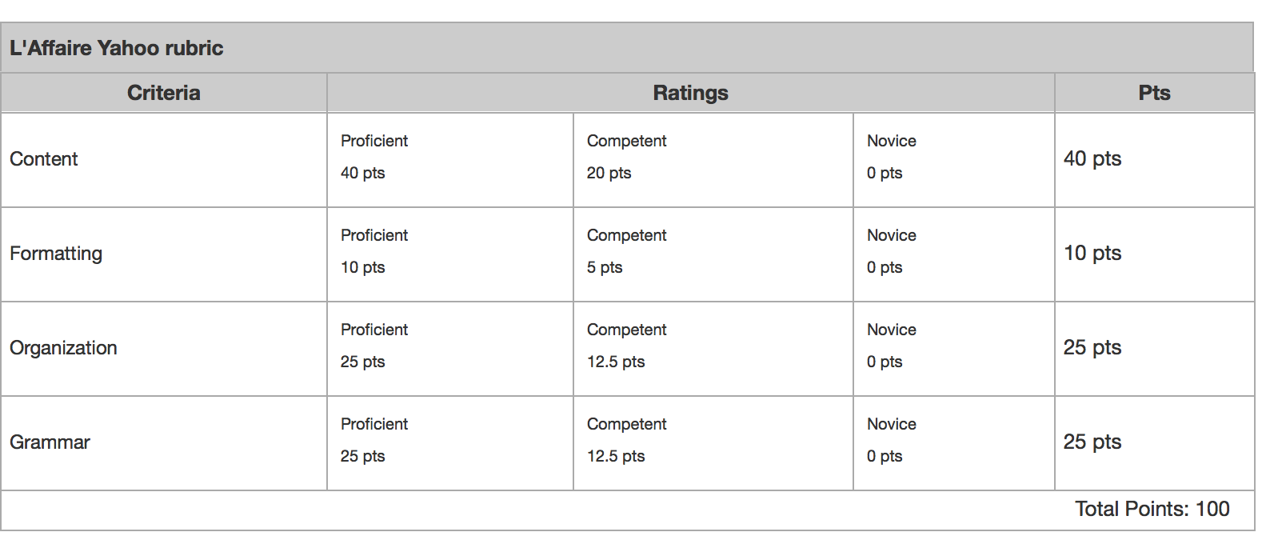Image resolution: width=1270 pixels, height=552 pixels.
Task: Select Proficient 40 pts rating for Content
Action: click(449, 158)
